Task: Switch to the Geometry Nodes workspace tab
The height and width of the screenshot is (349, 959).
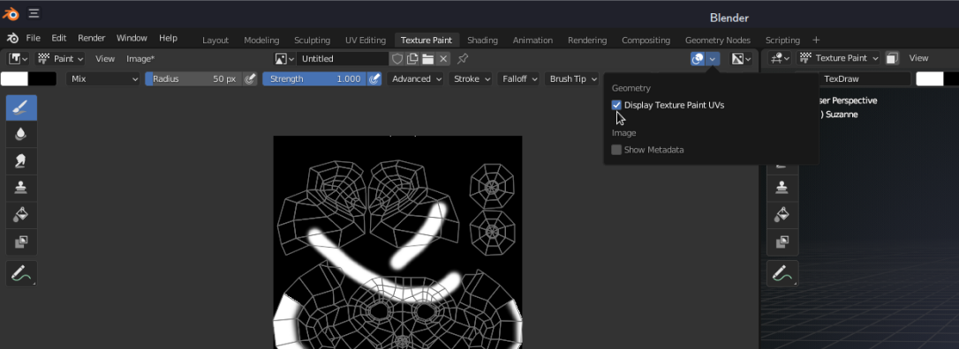Action: coord(717,41)
